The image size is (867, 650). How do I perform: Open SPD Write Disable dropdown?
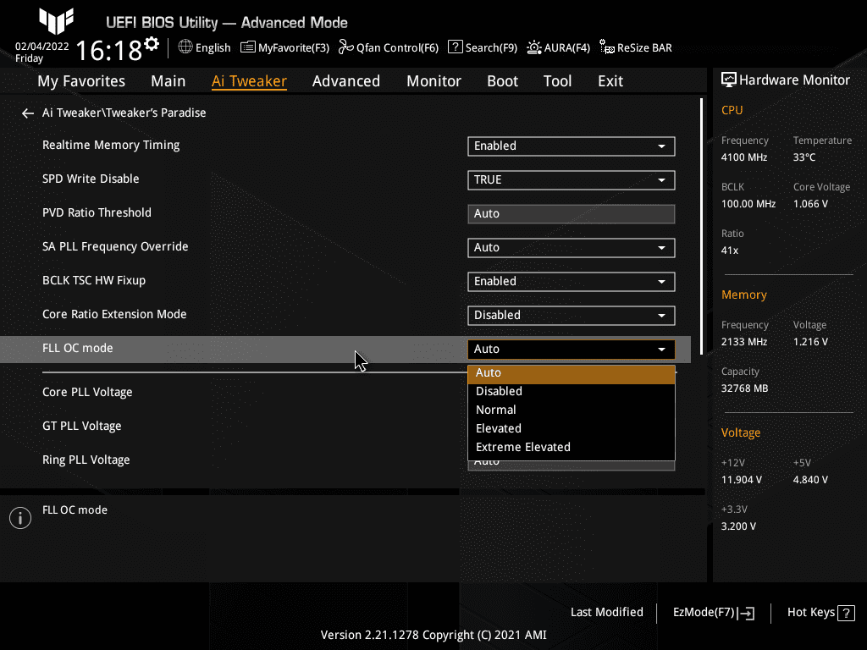572,179
